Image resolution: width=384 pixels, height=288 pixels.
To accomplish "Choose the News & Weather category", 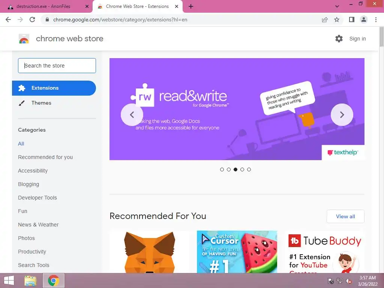I will pos(38,225).
